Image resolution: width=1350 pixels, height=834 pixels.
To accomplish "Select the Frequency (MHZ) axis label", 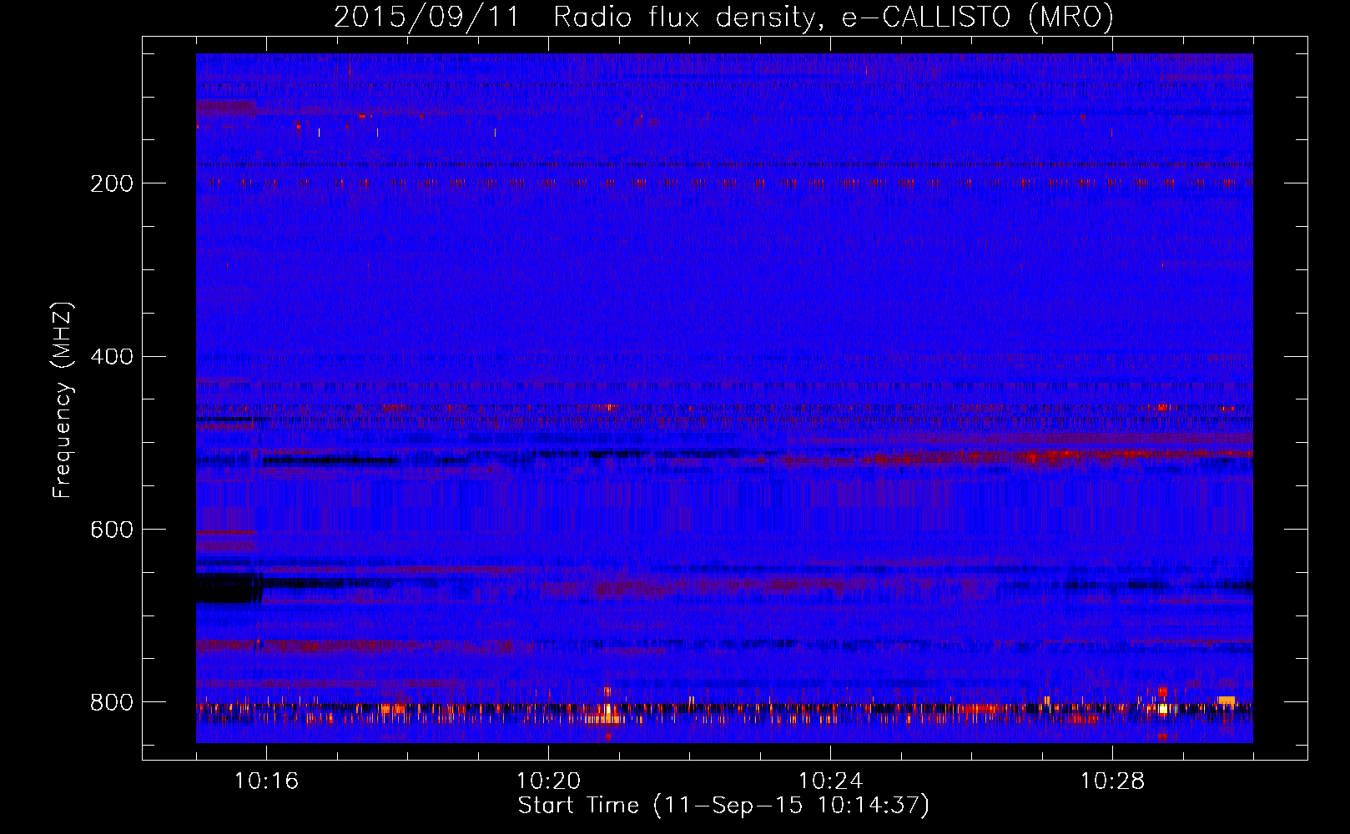I will click(x=62, y=400).
